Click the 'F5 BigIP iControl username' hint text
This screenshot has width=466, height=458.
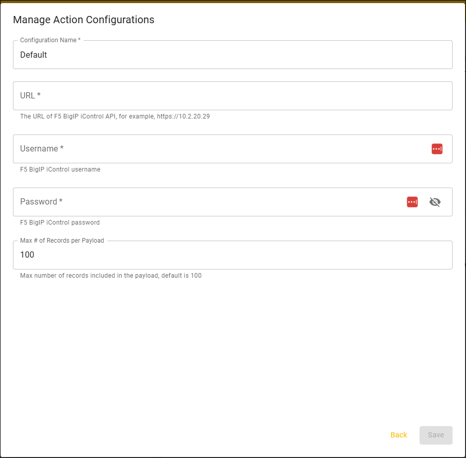60,169
